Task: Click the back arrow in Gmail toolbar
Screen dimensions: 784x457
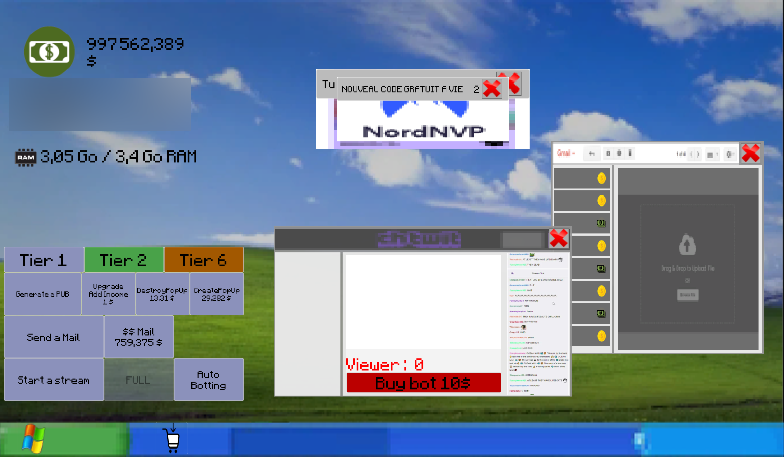Action: coord(591,153)
